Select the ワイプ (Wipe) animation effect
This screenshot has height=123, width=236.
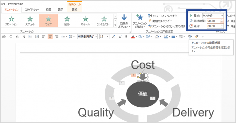[x=48, y=21]
